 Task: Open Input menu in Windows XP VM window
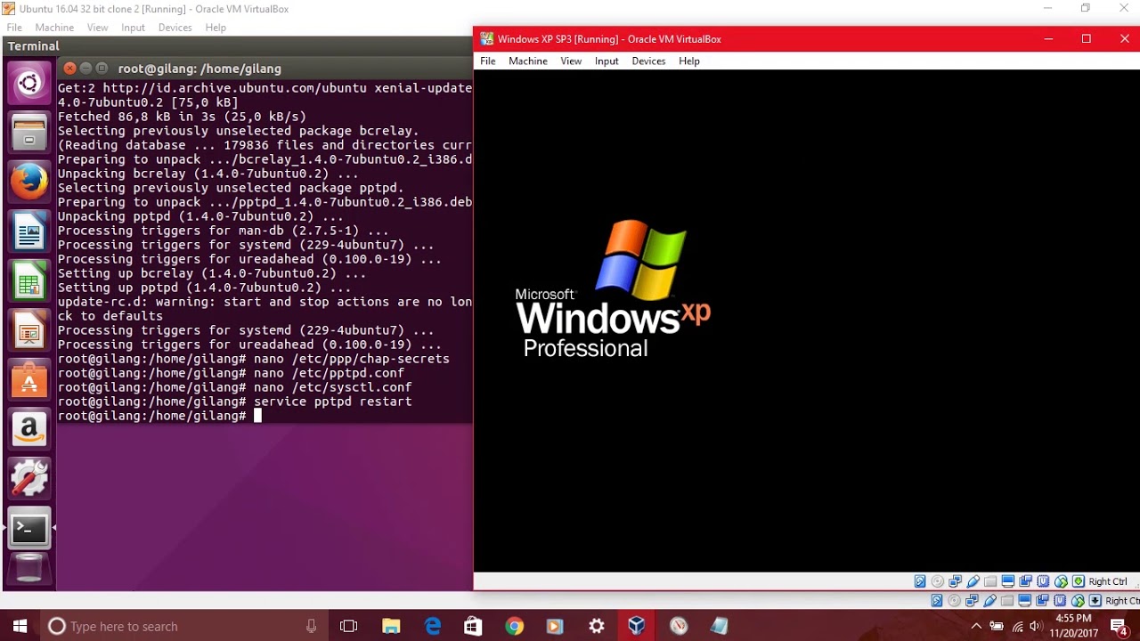(x=607, y=61)
